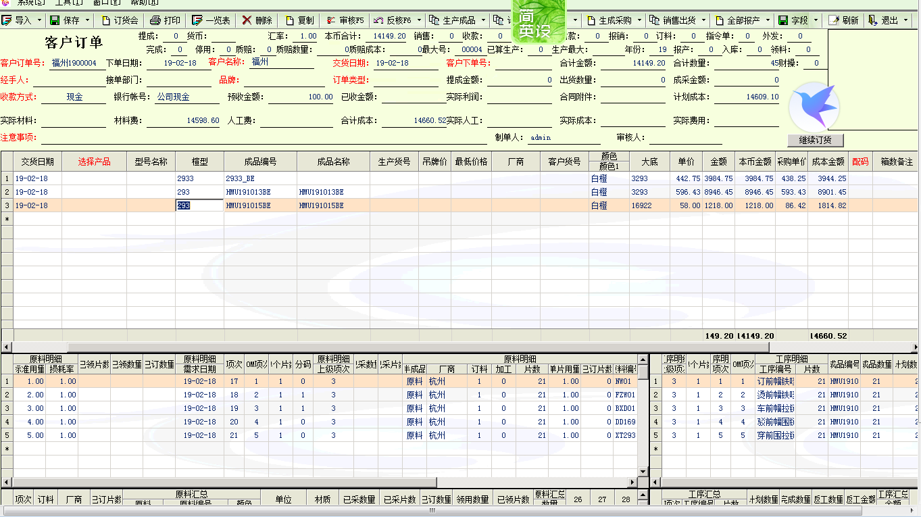921x517 pixels.
Task: Click the 楦型 cell containing 2933
Action: (x=199, y=178)
